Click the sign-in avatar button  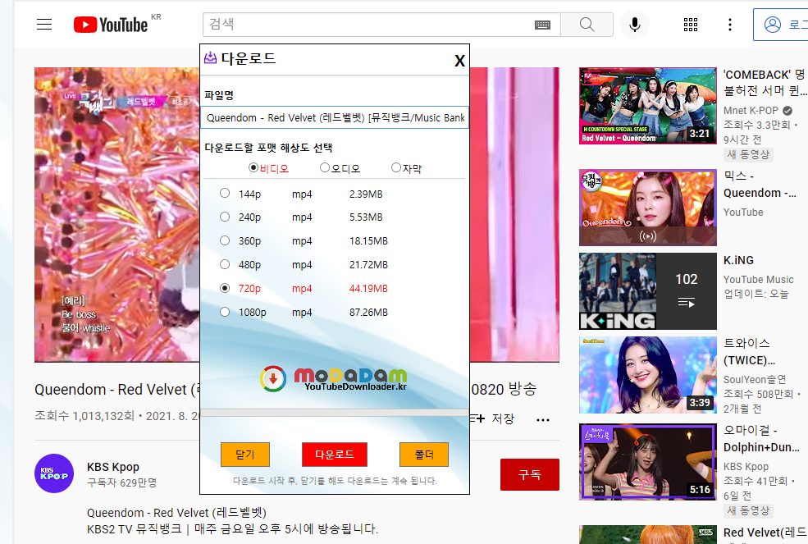point(780,25)
